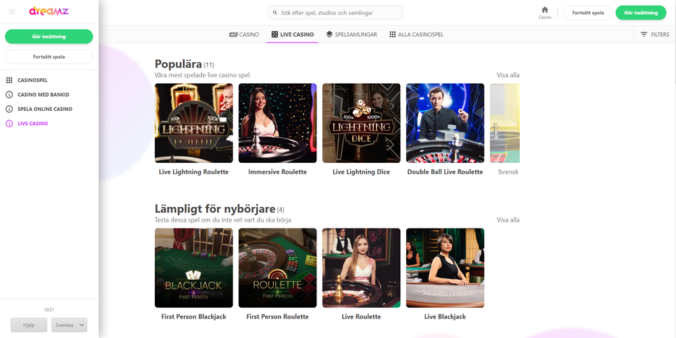Open Casino med BankID sidebar link
This screenshot has height=338, width=676.
pyautogui.click(x=43, y=95)
